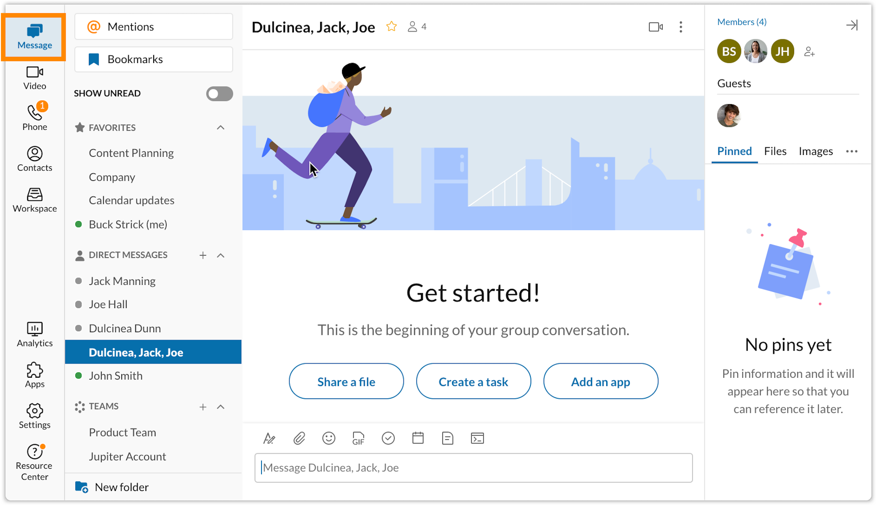Click the text formatting icon in composer
The image size is (876, 505).
click(269, 438)
